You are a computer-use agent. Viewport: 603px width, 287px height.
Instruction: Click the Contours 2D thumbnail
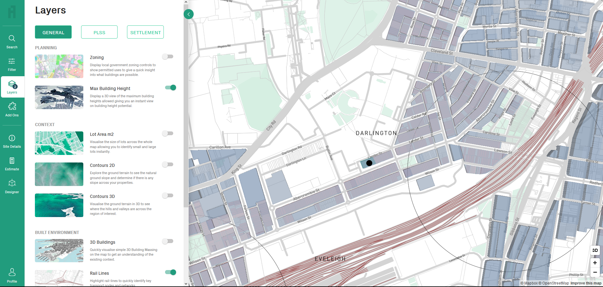59,174
